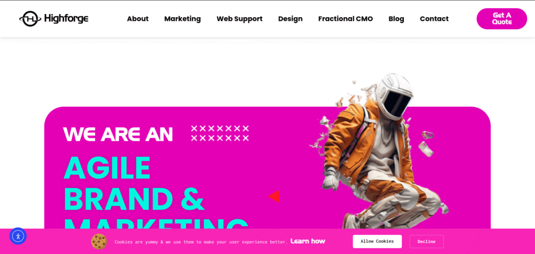
Task: Go to Contact page
Action: coord(434,19)
